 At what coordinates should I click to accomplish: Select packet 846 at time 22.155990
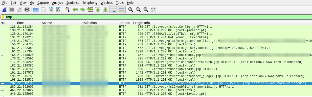(156, 94)
